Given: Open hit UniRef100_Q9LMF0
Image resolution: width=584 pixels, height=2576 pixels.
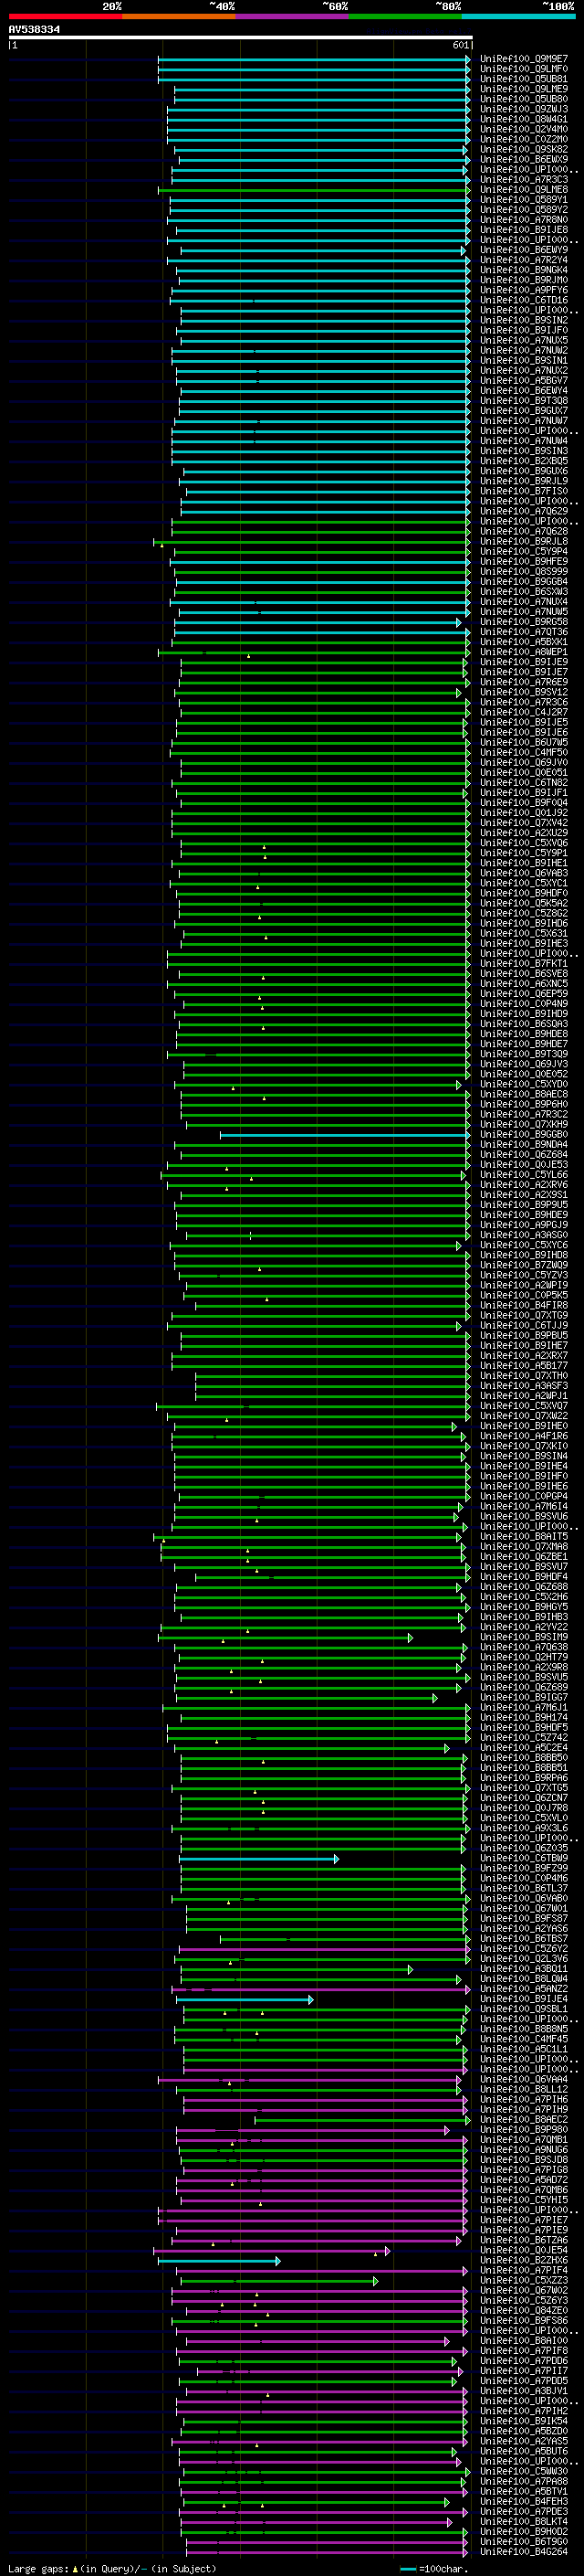Looking at the screenshot, I should pos(524,69).
